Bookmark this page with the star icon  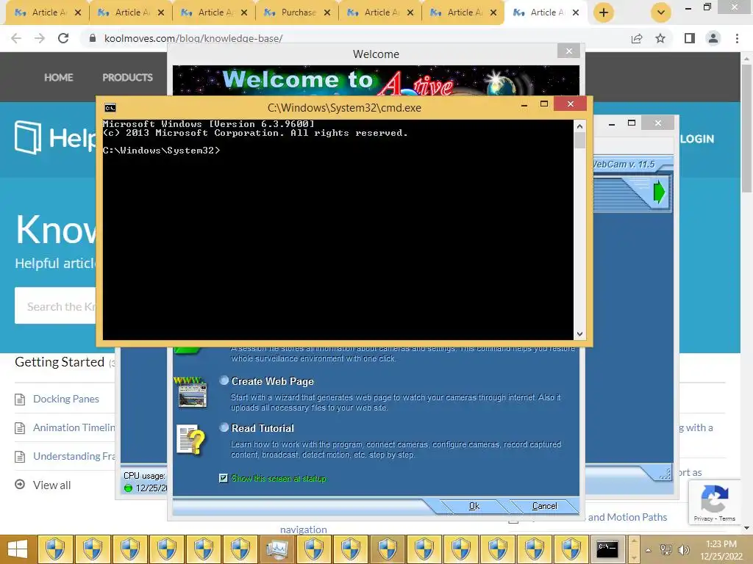click(660, 38)
